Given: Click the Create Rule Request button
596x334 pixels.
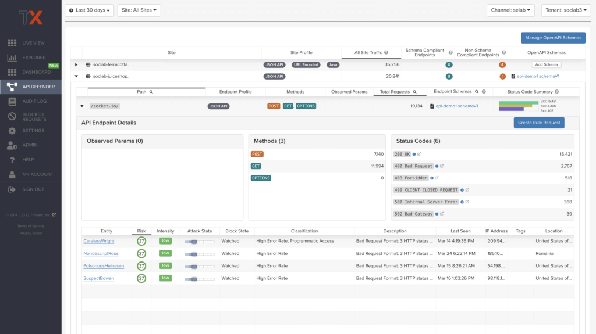Looking at the screenshot, I should tap(539, 123).
